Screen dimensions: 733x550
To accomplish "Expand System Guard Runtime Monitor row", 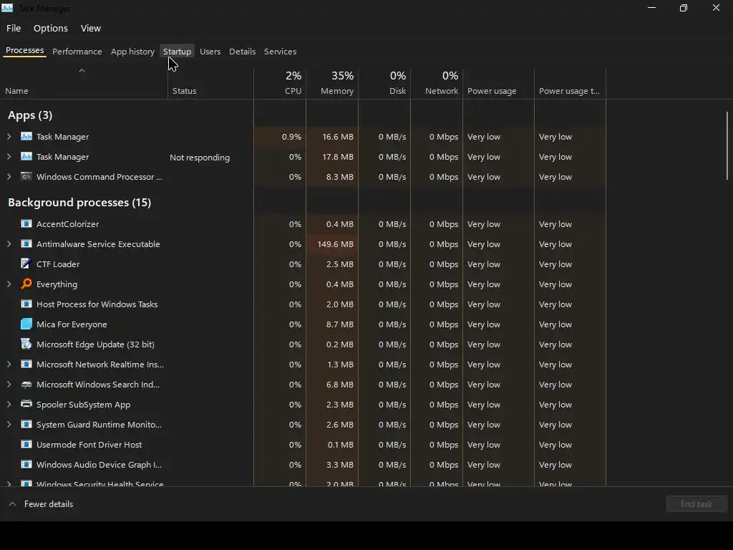I will click(x=9, y=424).
